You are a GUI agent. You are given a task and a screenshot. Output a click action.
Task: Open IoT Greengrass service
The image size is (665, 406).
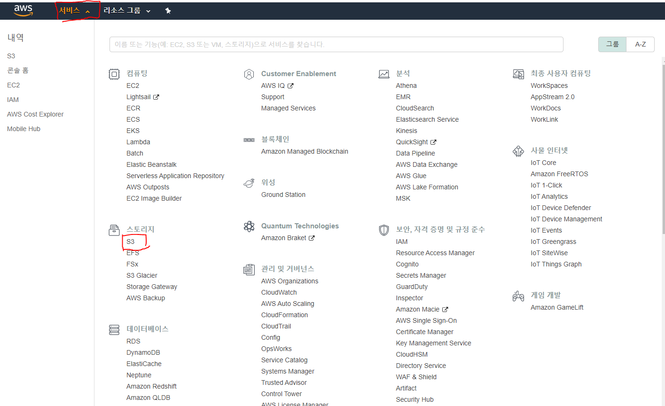pos(554,242)
